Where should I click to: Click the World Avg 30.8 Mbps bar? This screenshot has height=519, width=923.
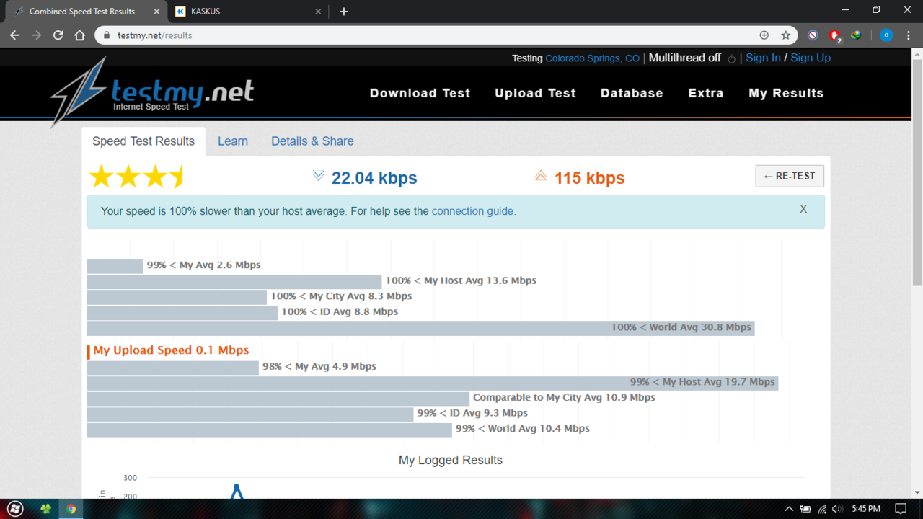pyautogui.click(x=420, y=328)
